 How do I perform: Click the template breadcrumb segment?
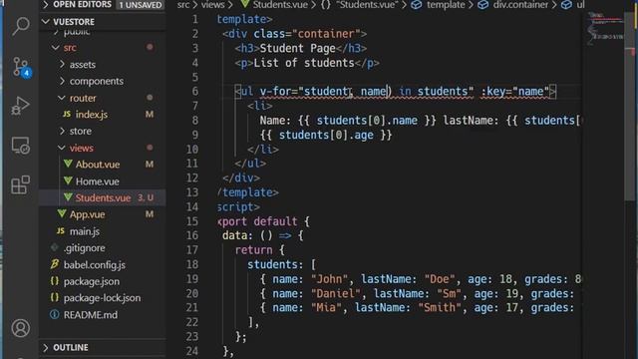click(438, 5)
